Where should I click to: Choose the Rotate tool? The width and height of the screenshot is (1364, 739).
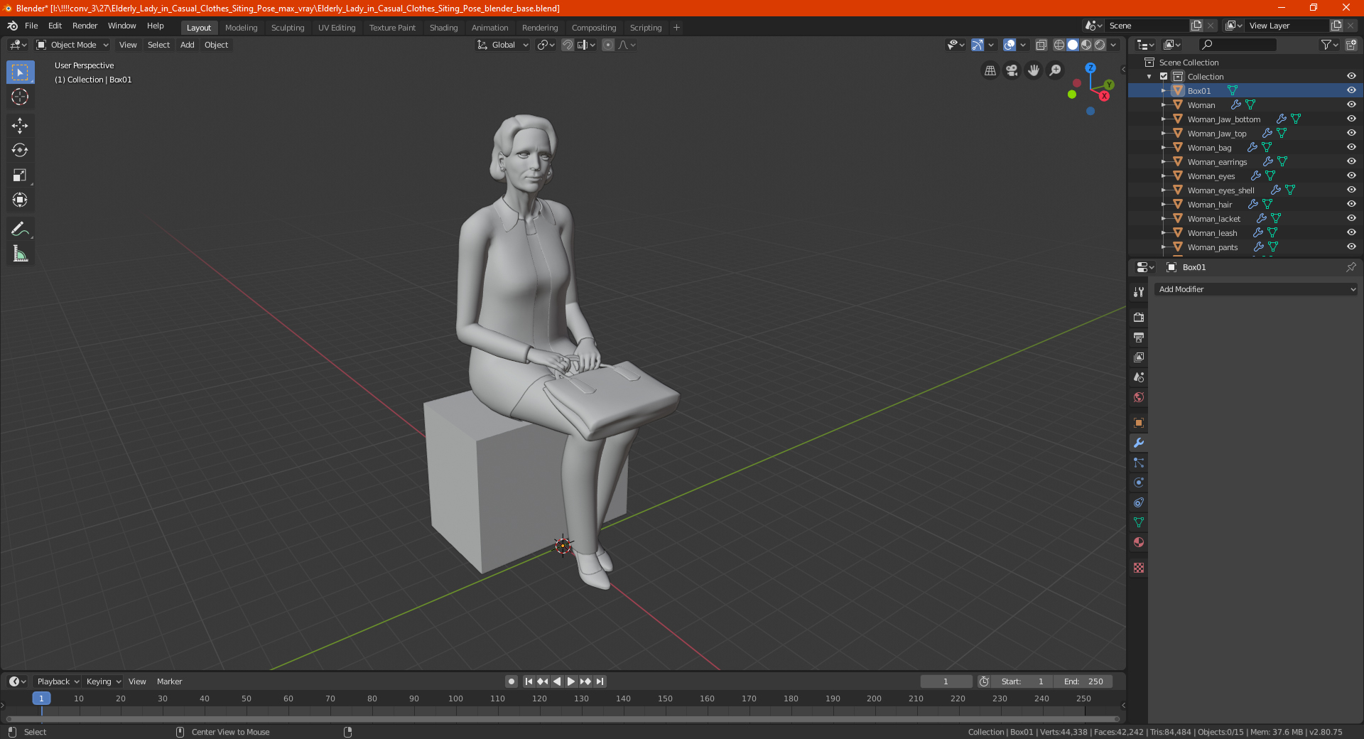[20, 151]
